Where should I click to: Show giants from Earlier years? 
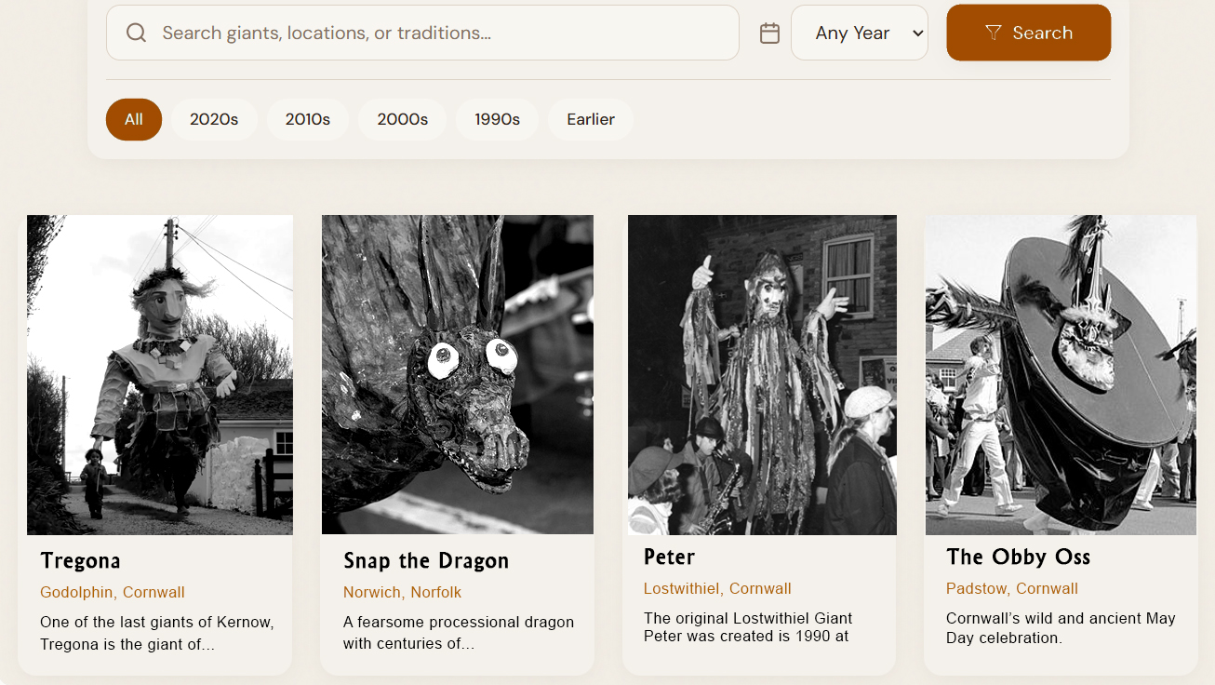(x=591, y=119)
